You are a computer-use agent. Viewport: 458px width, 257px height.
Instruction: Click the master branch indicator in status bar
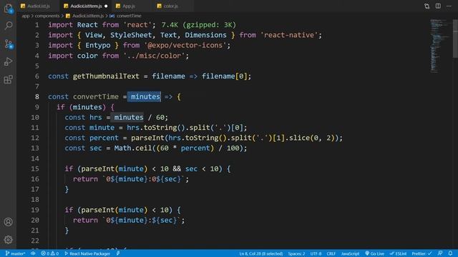tap(15, 253)
